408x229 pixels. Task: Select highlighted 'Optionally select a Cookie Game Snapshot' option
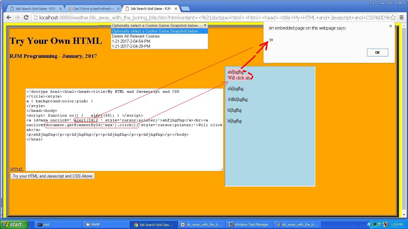[x=159, y=31]
